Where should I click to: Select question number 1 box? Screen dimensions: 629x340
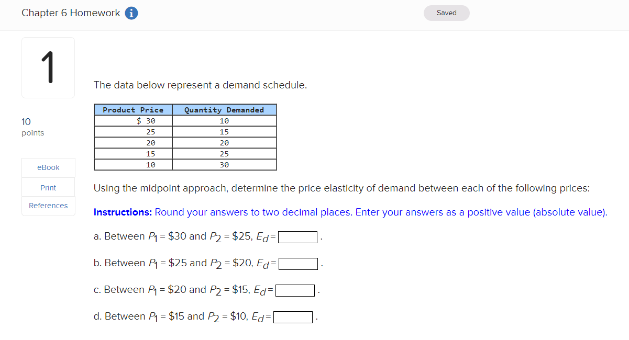coord(48,67)
